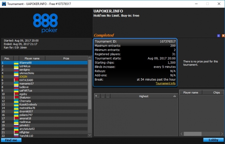Click the flag next to egoby
Screen dimensions: 225x144
(x=16, y=94)
